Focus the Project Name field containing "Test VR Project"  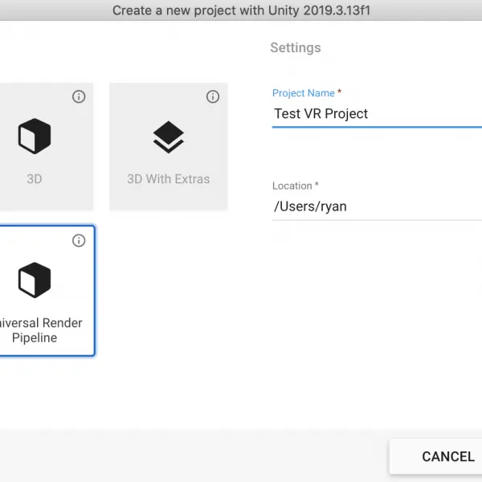(377, 114)
